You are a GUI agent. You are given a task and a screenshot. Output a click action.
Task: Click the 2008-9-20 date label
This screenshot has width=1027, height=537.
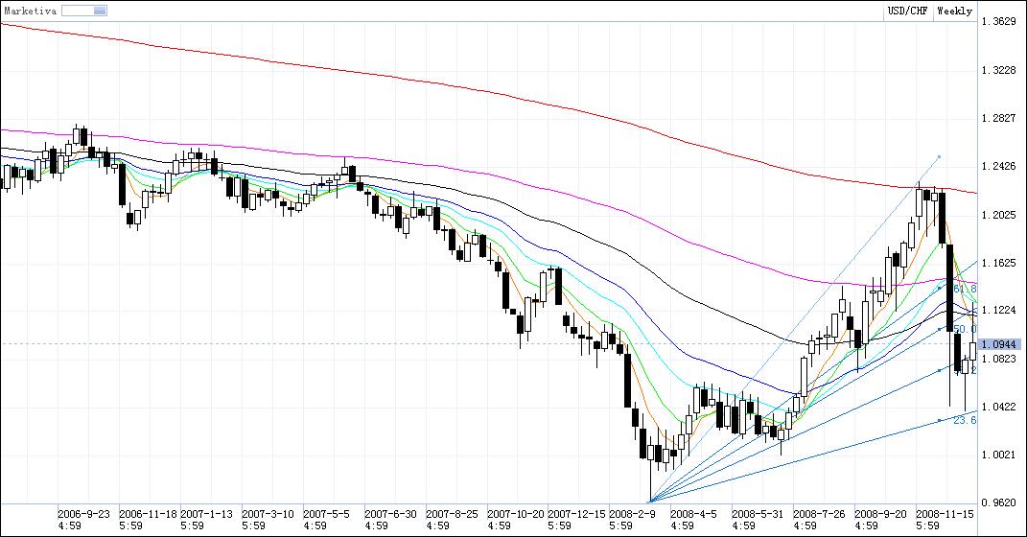coord(881,514)
